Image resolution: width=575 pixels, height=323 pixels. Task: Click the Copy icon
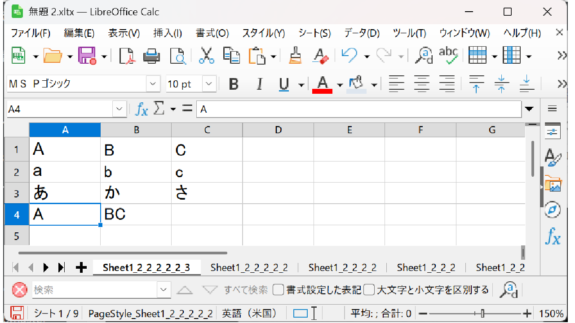(x=232, y=56)
